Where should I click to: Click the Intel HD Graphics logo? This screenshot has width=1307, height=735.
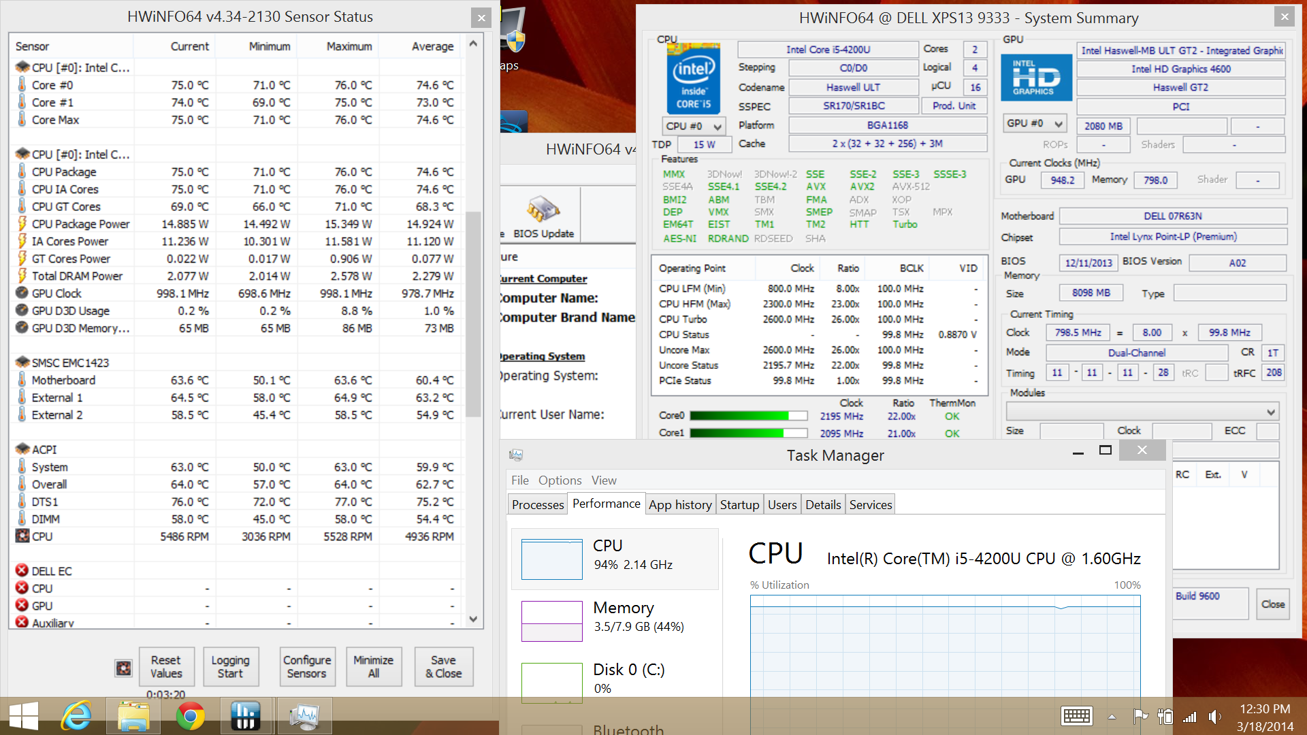coord(1036,78)
